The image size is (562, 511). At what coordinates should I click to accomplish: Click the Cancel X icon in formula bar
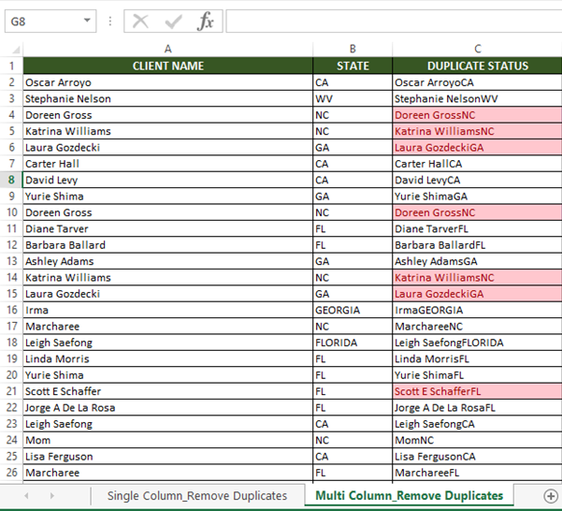[140, 22]
